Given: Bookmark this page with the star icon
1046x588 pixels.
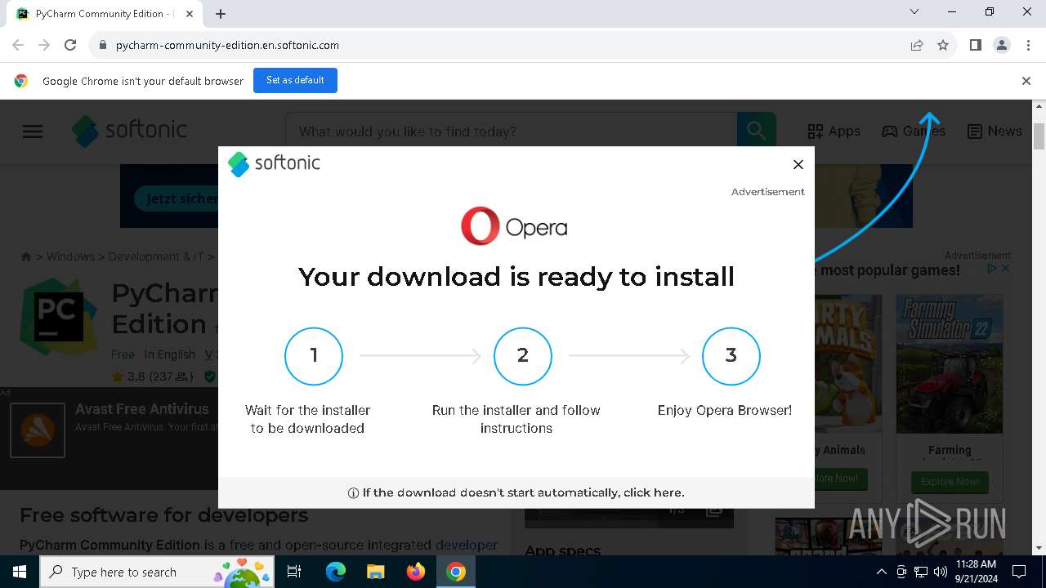Looking at the screenshot, I should 943,45.
